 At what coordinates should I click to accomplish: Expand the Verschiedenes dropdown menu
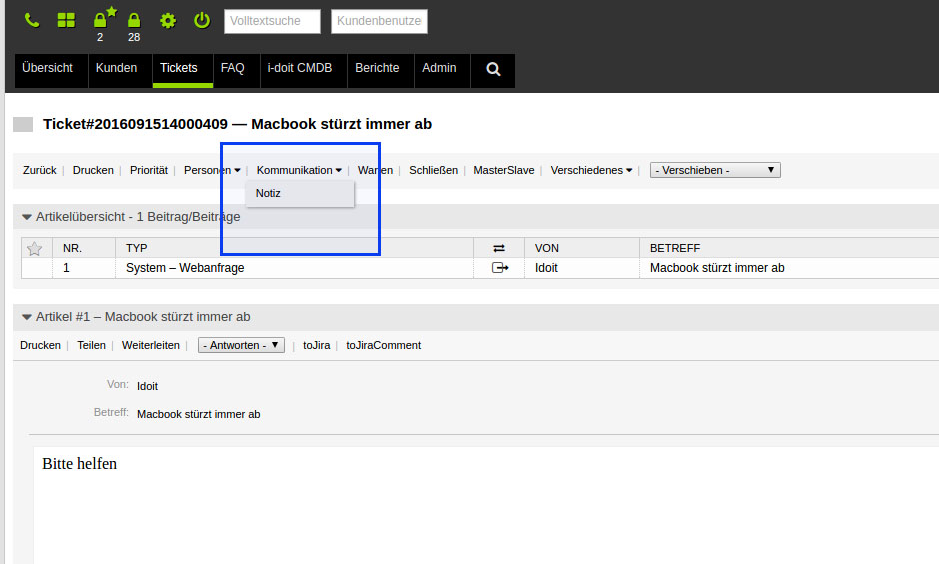pyautogui.click(x=591, y=170)
